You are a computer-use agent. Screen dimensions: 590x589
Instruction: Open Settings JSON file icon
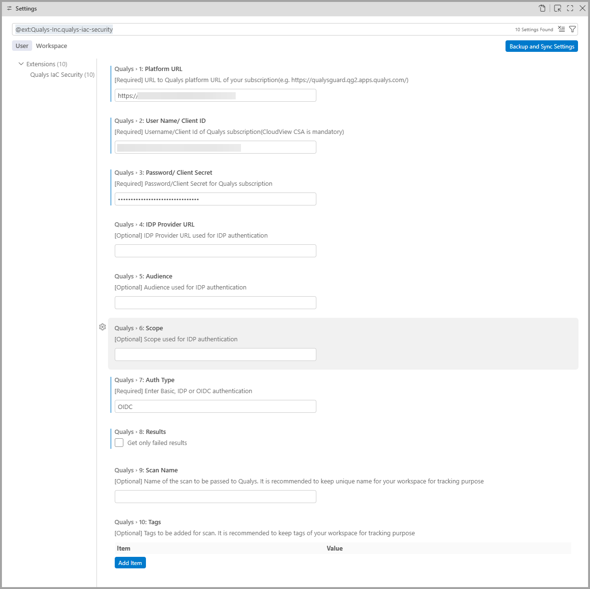click(542, 8)
